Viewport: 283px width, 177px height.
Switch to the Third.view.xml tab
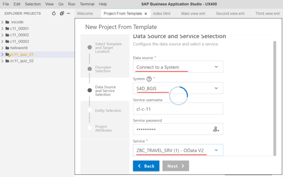(267, 14)
